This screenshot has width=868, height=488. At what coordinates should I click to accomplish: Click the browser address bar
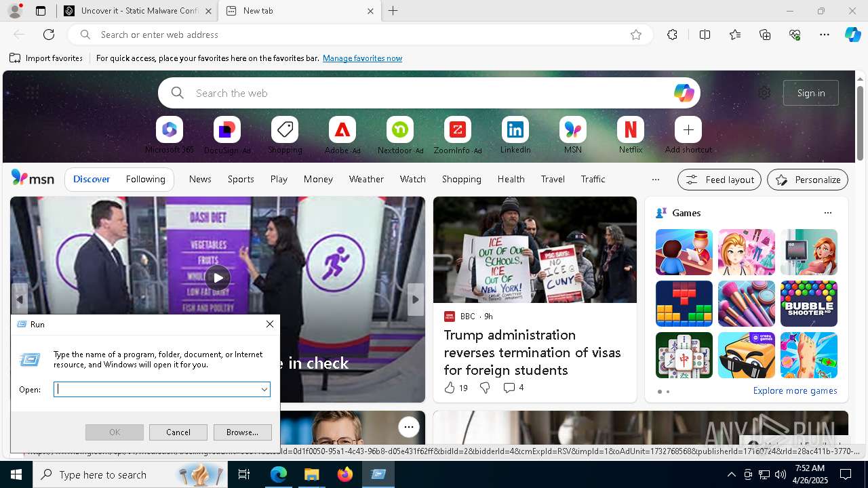(359, 35)
